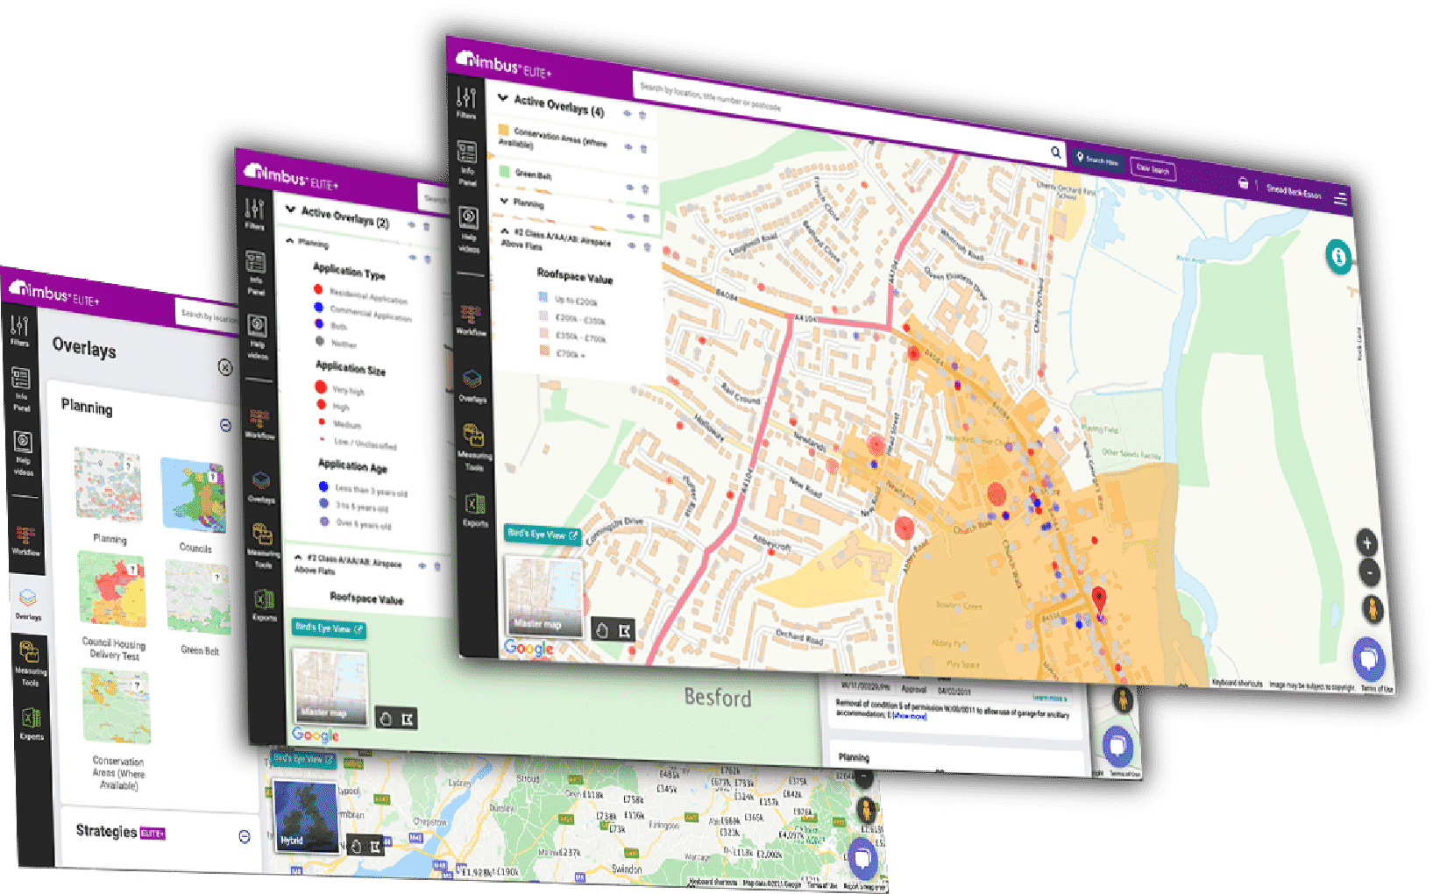Viewport: 1433px width, 894px height.
Task: Toggle visibility of all Active Overlays (4)
Action: (627, 114)
